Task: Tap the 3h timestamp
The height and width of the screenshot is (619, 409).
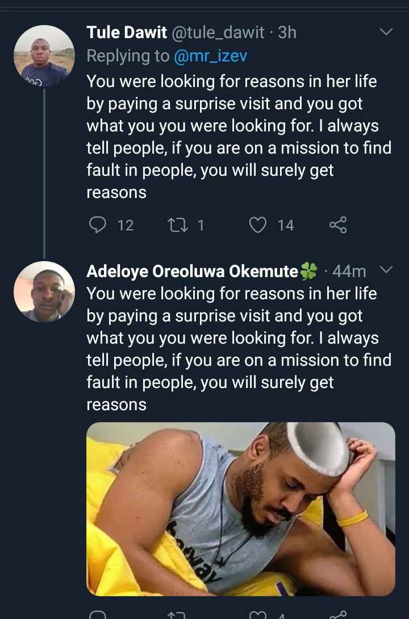Action: click(x=288, y=33)
